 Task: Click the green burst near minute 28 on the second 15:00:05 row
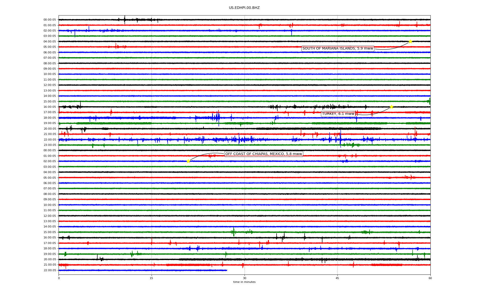point(234,232)
